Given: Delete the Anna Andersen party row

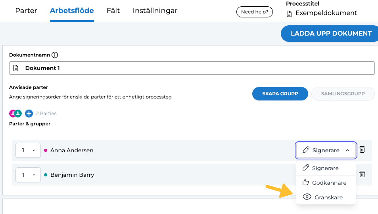Looking at the screenshot, I should pos(362,150).
